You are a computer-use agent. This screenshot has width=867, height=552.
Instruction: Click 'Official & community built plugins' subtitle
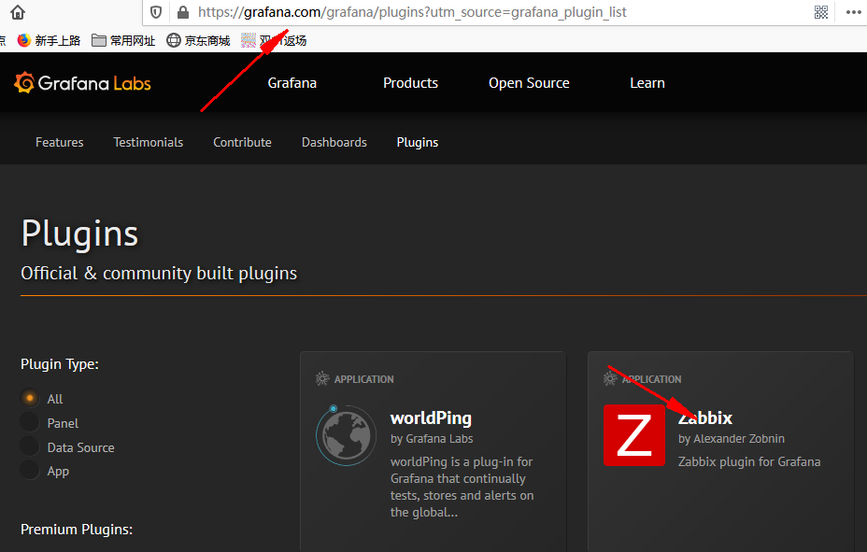tap(159, 273)
